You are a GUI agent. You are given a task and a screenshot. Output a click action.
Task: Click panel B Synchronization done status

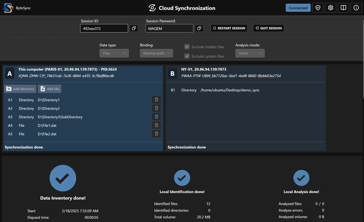point(187,147)
